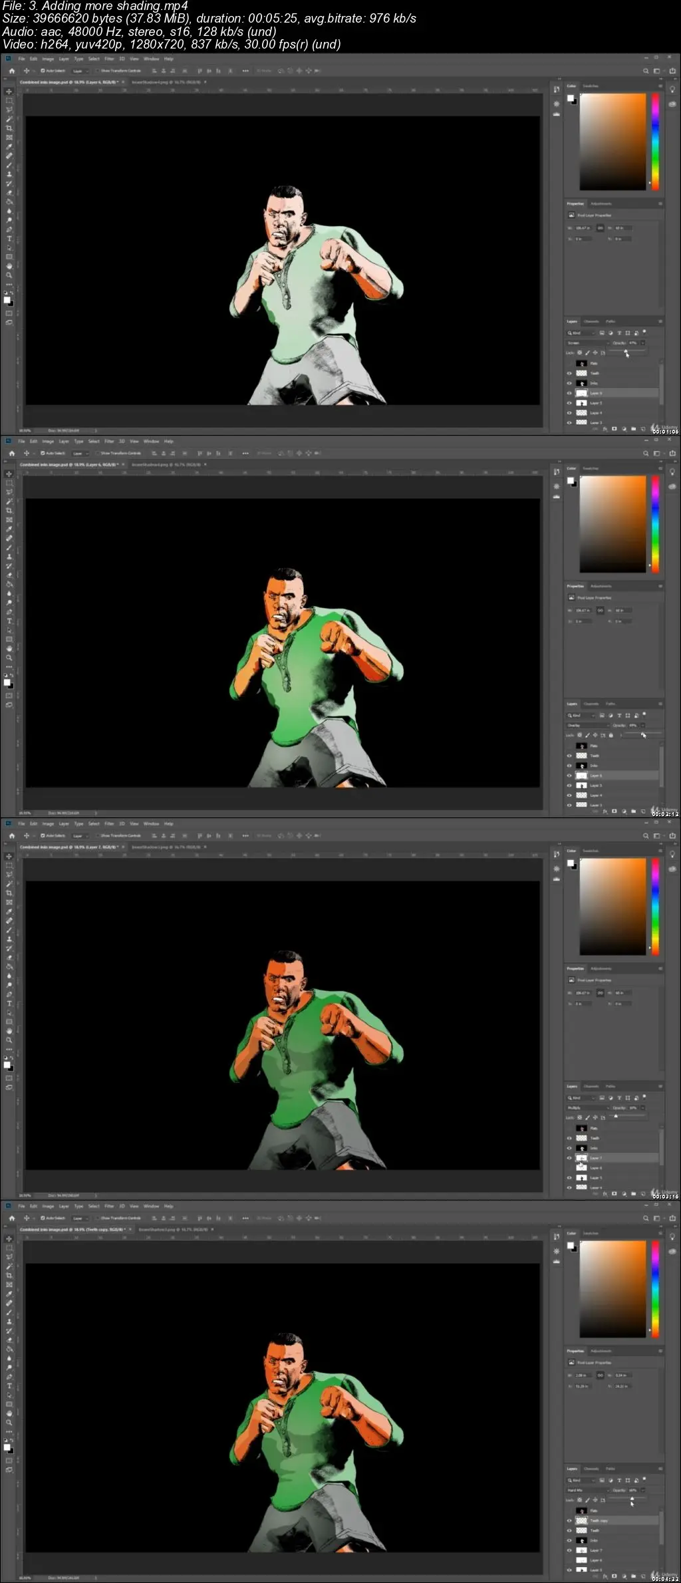Select the Type tool in the bottom frame
The width and height of the screenshot is (681, 1583).
click(9, 1386)
